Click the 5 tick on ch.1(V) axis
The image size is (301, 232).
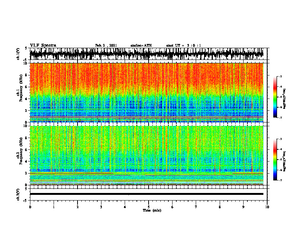(26, 49)
